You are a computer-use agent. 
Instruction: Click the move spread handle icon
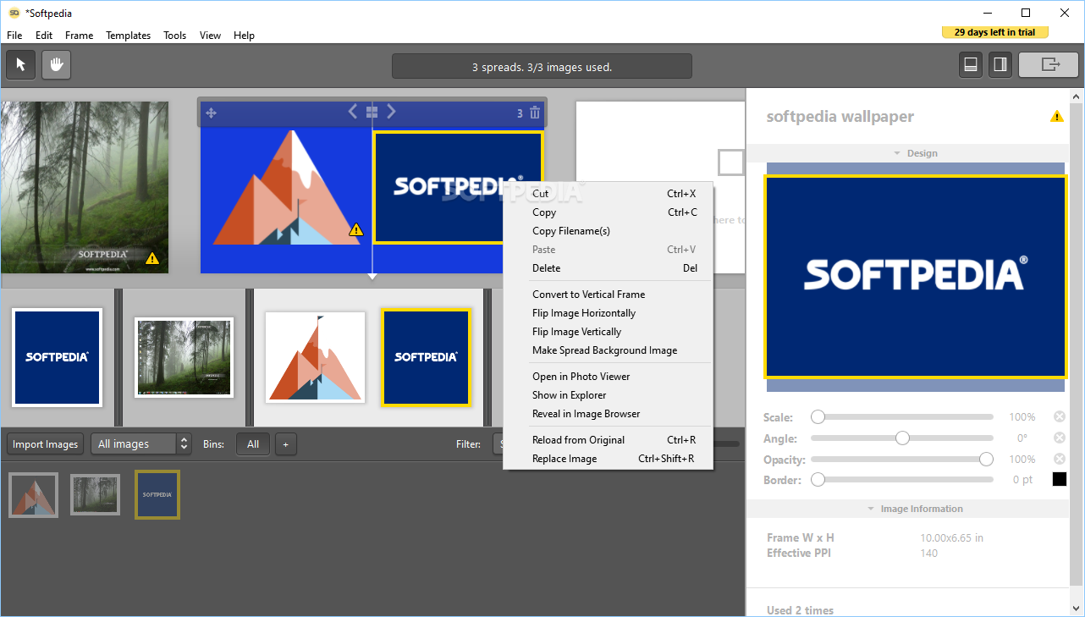pyautogui.click(x=212, y=113)
